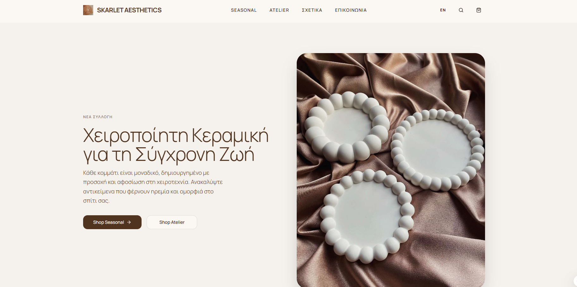
Task: Click the ΝΕΑ ΣΥΛΛΟΓΗ label
Action: click(98, 117)
